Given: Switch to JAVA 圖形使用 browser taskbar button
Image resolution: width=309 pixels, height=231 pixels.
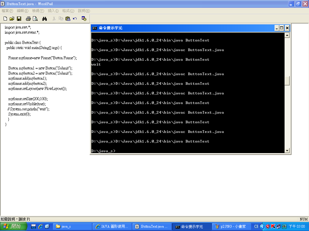Looking at the screenshot, I should (x=112, y=226).
